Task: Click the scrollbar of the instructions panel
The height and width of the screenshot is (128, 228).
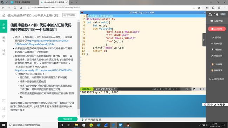Action: pos(79,65)
